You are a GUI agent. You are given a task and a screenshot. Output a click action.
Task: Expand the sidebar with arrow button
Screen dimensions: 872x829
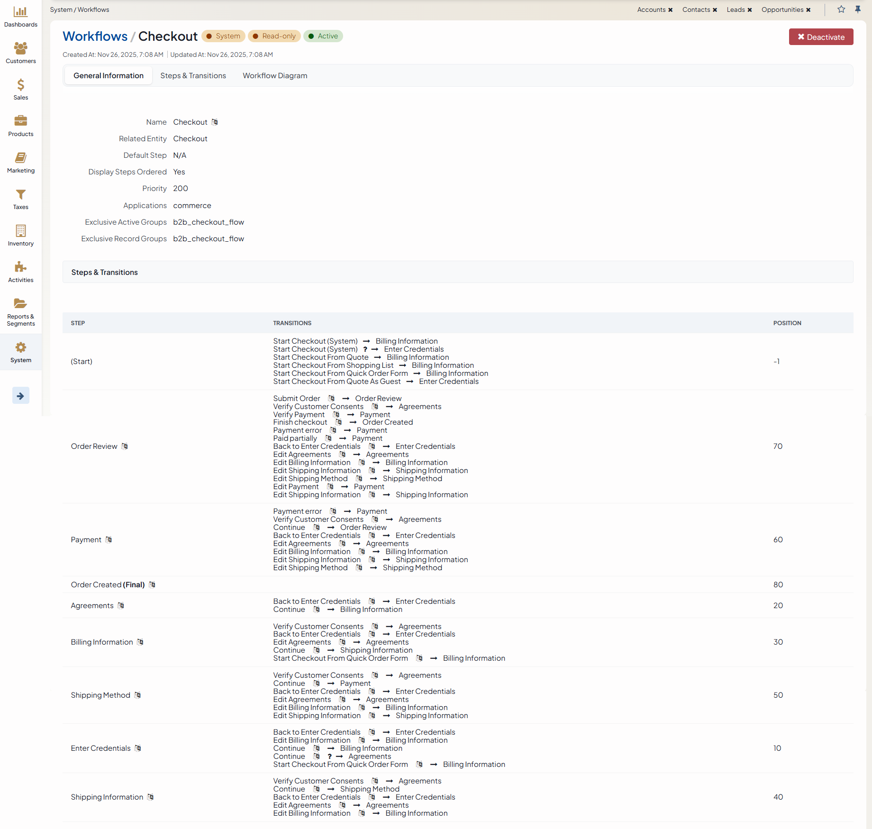20,396
